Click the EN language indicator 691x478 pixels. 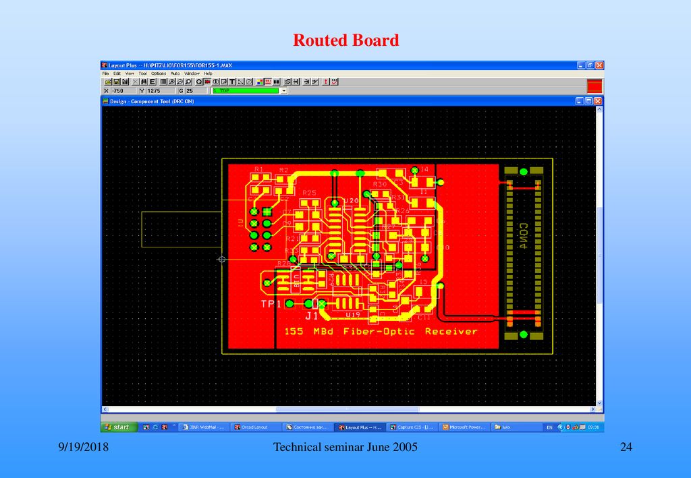(x=549, y=427)
